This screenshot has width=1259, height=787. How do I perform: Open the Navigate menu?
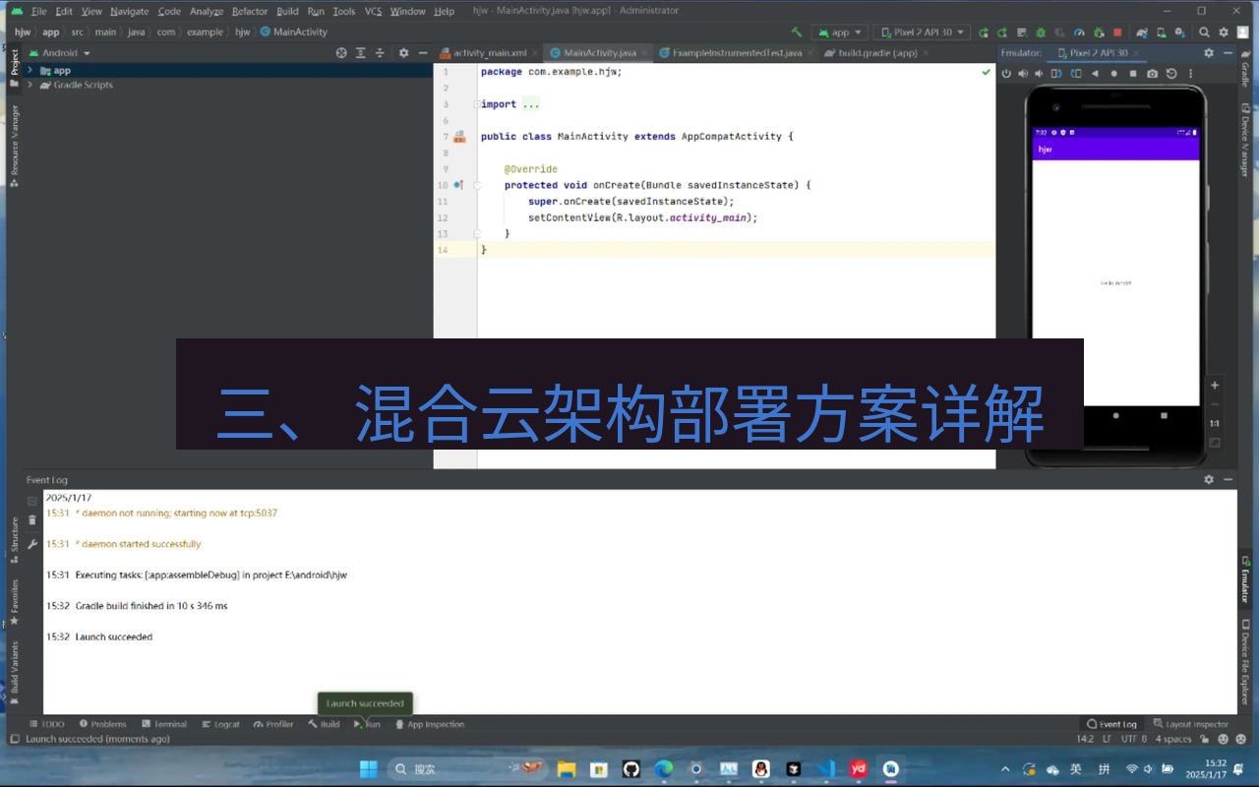pos(130,11)
